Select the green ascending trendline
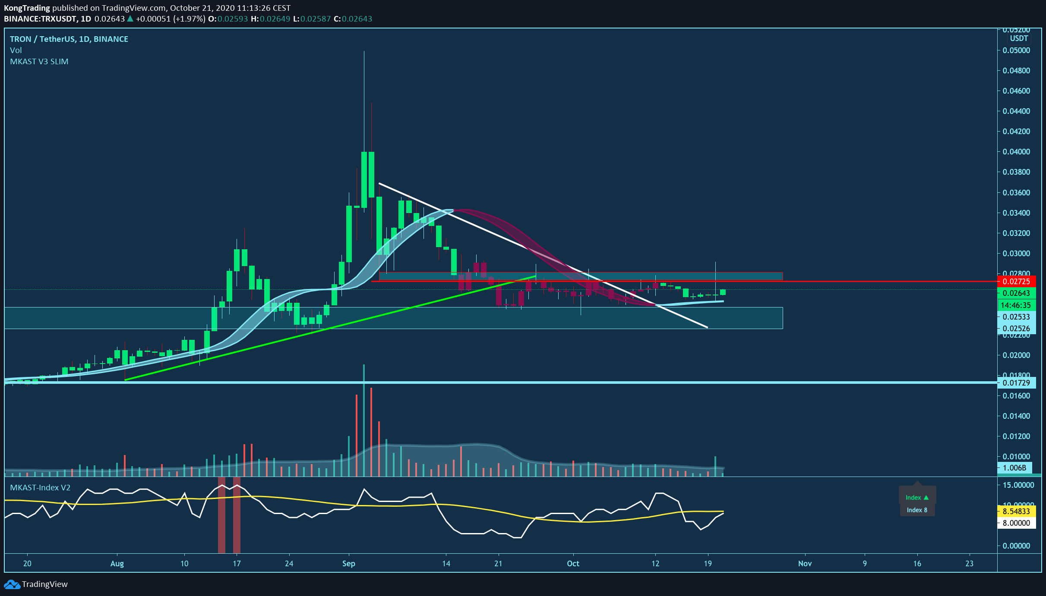The image size is (1046, 596). coord(330,328)
